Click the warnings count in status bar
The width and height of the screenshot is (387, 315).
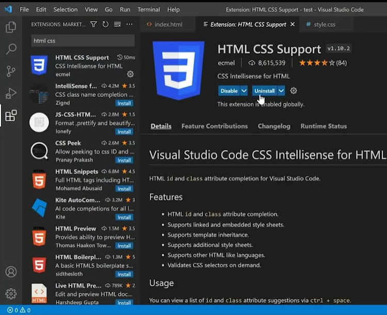tap(25, 310)
